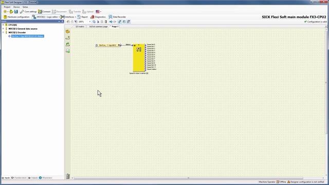329x185 pixels.
Task: Toggle the last view-mode icon in editor toolbar
Action: [129, 22]
